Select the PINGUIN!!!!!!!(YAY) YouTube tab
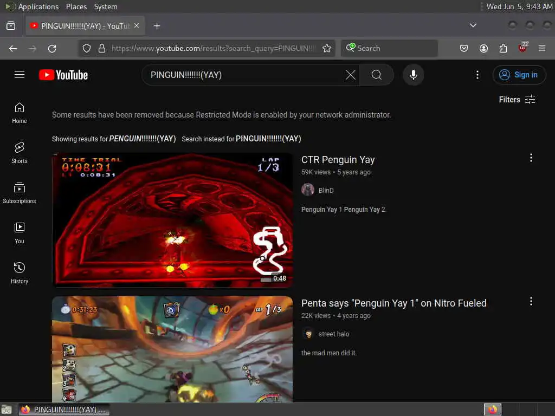 pos(85,26)
